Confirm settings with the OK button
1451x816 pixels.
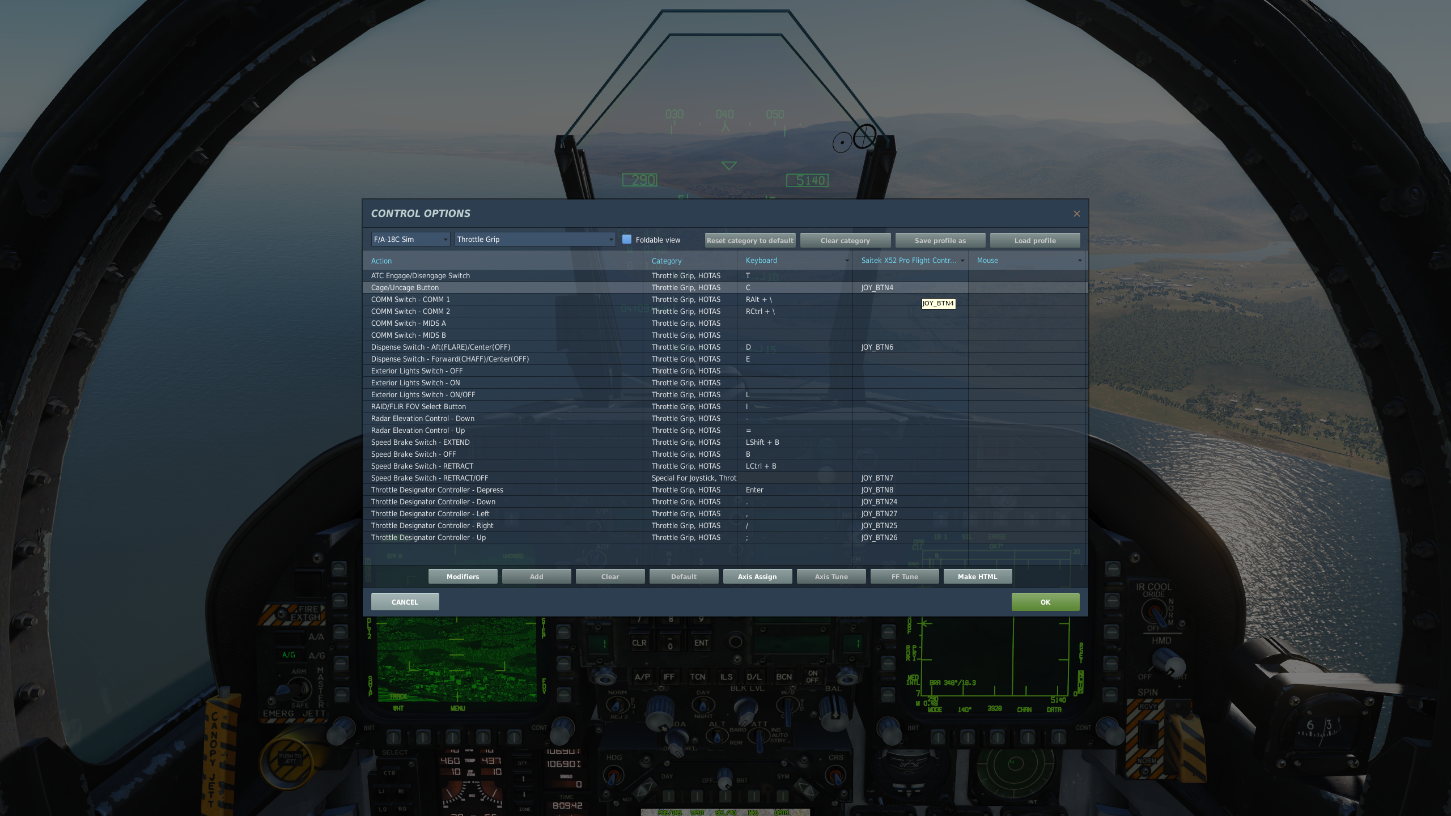pos(1045,602)
